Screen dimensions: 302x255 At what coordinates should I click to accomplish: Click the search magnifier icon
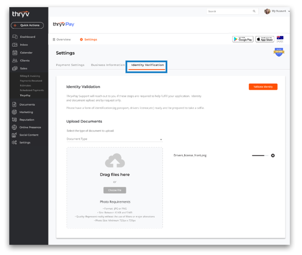point(254,11)
